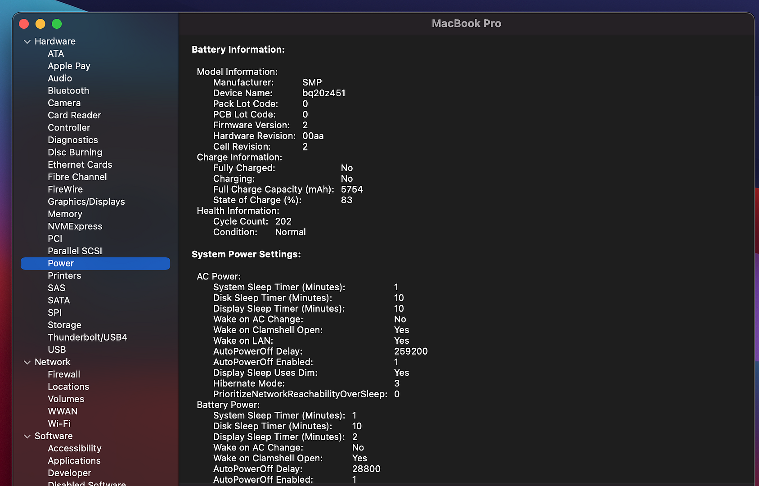Click the battery AutoPowerOff Delay value 28800

(x=366, y=469)
